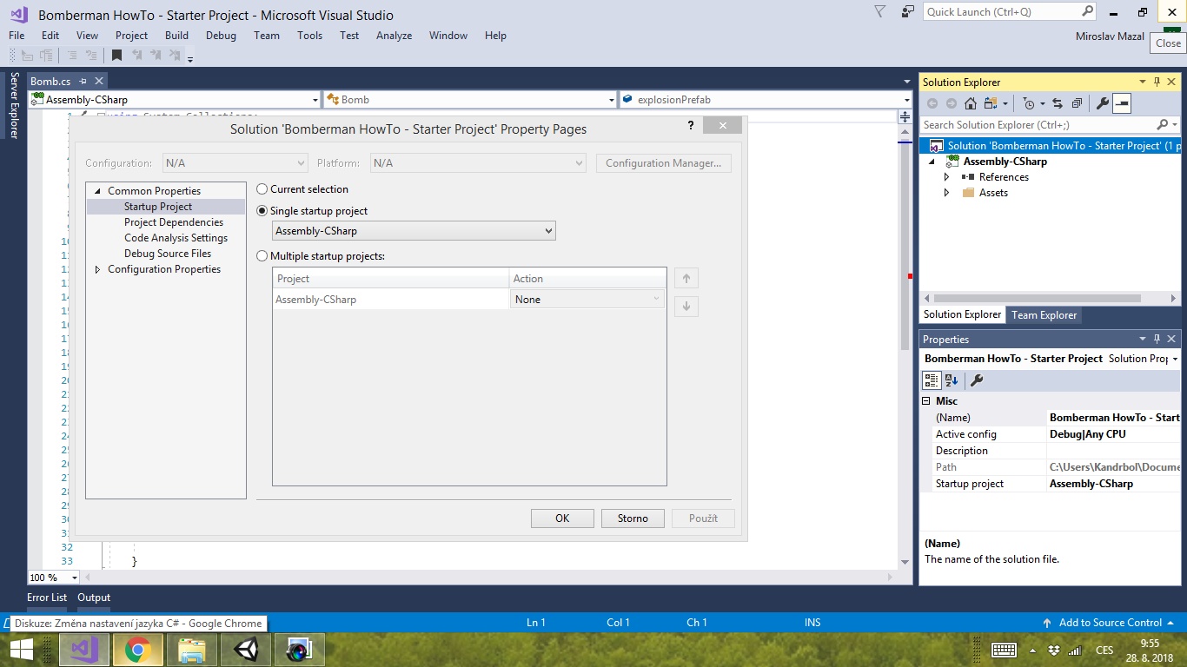Viewport: 1187px width, 667px height.
Task: Select the Multiple startup projects radio button
Action: point(262,256)
